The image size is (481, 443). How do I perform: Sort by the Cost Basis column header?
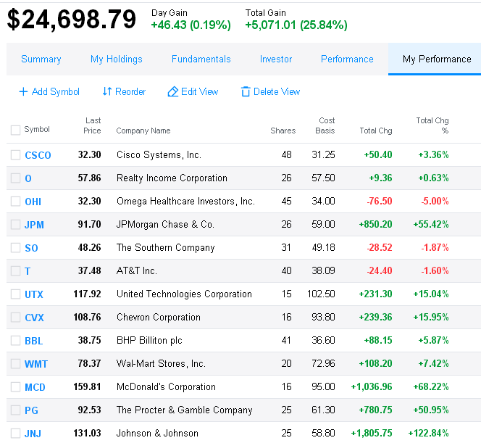click(x=325, y=125)
